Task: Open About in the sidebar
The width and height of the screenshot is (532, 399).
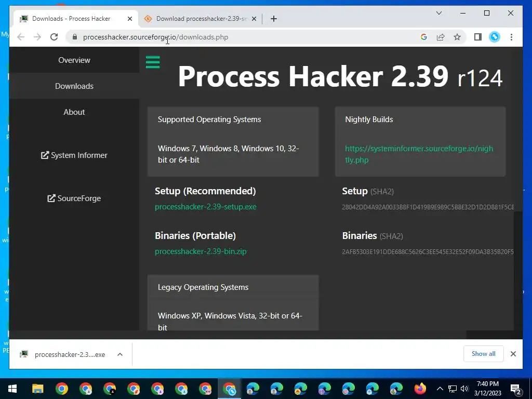Action: tap(74, 112)
